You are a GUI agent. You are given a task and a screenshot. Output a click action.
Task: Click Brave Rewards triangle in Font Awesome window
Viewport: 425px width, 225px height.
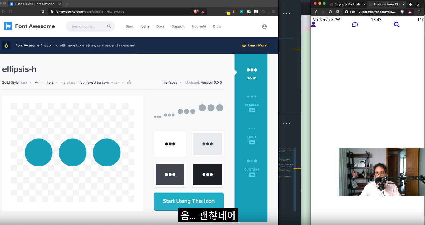[x=203, y=12]
